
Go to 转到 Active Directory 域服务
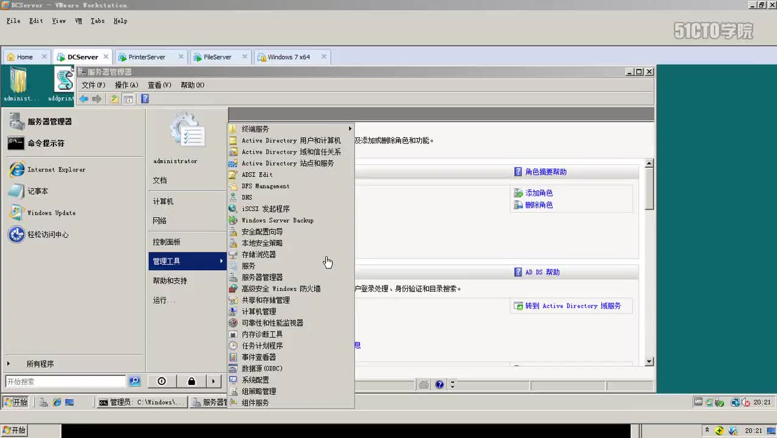pos(573,306)
